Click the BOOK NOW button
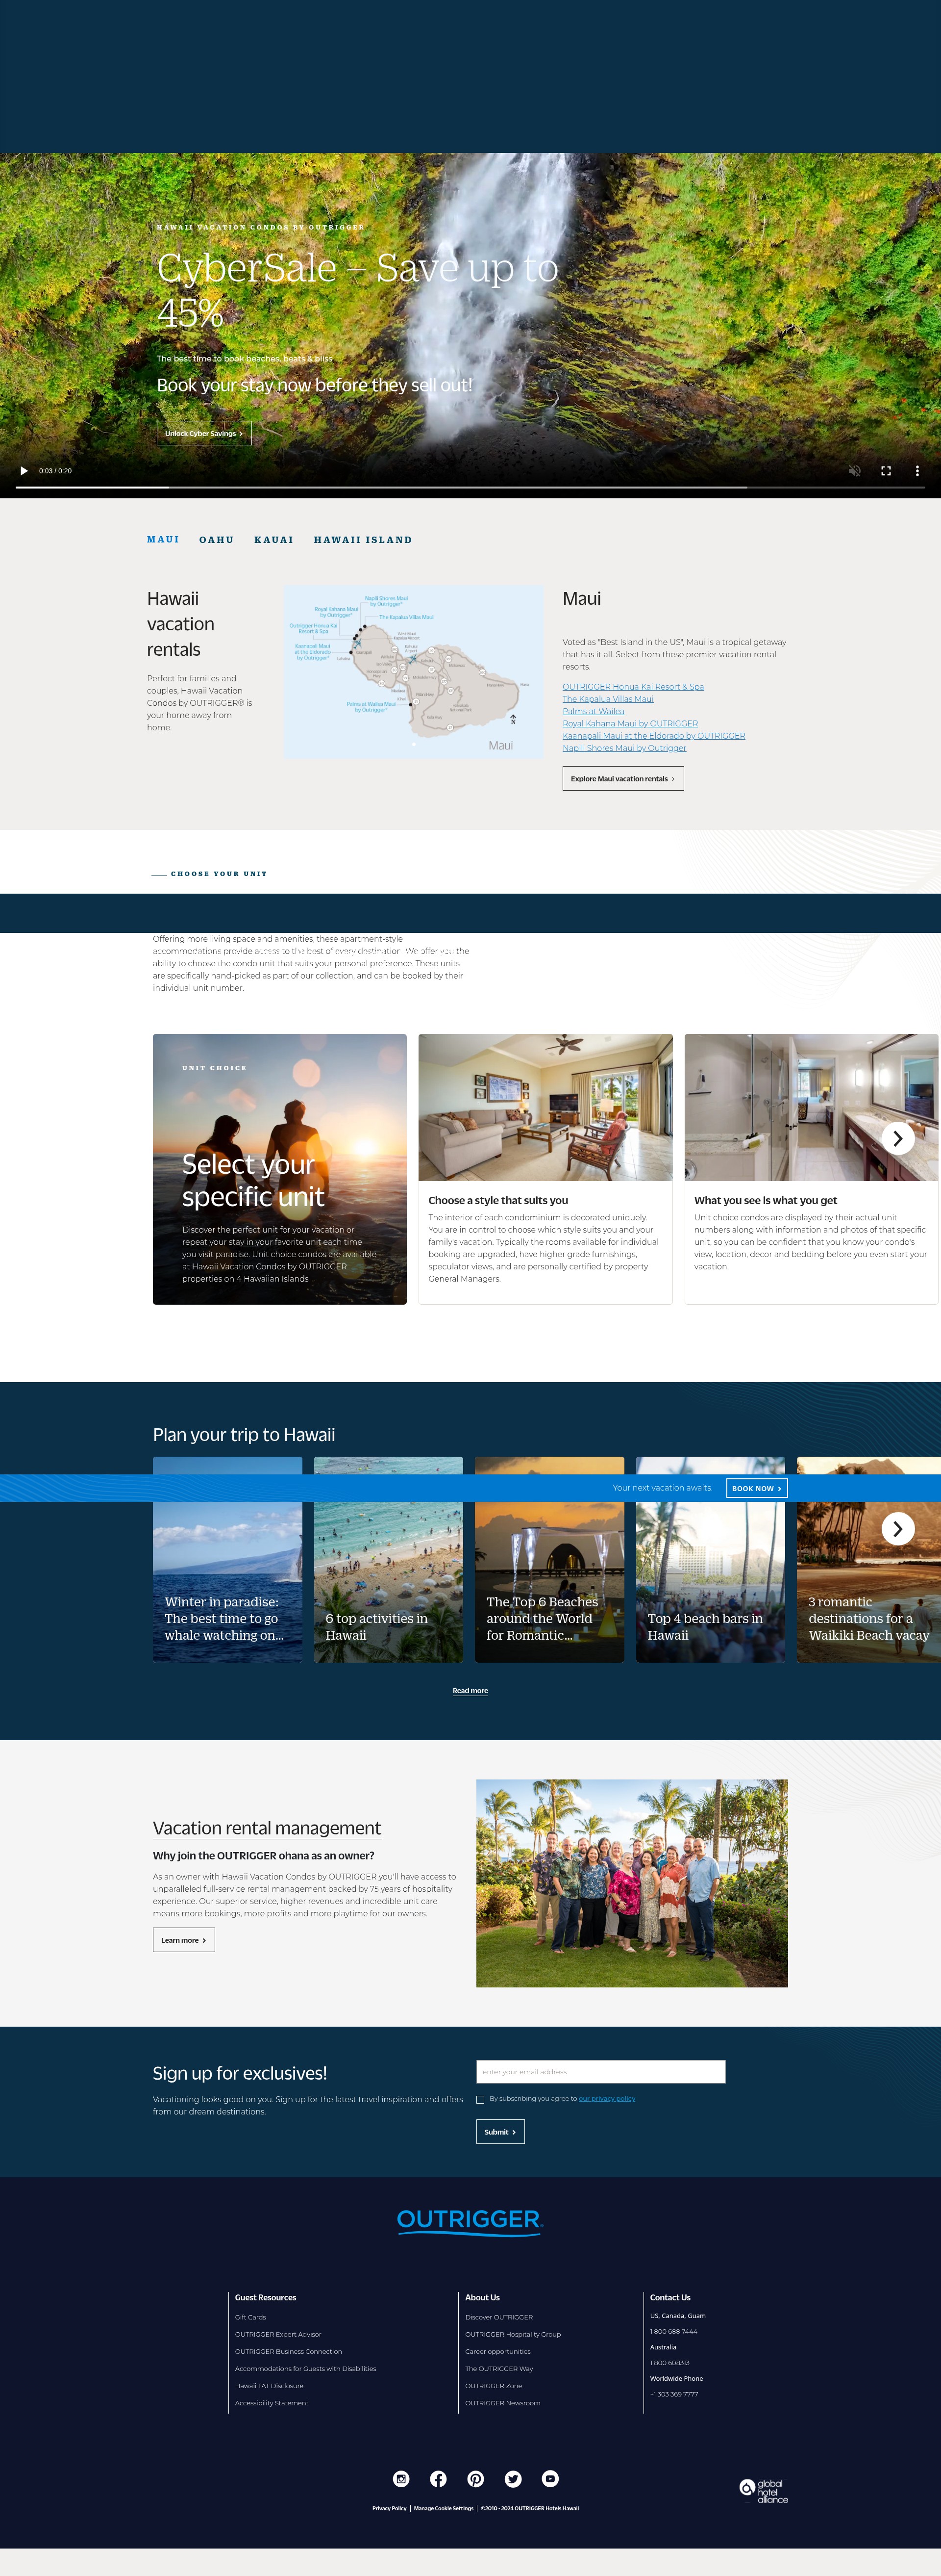 756,1488
